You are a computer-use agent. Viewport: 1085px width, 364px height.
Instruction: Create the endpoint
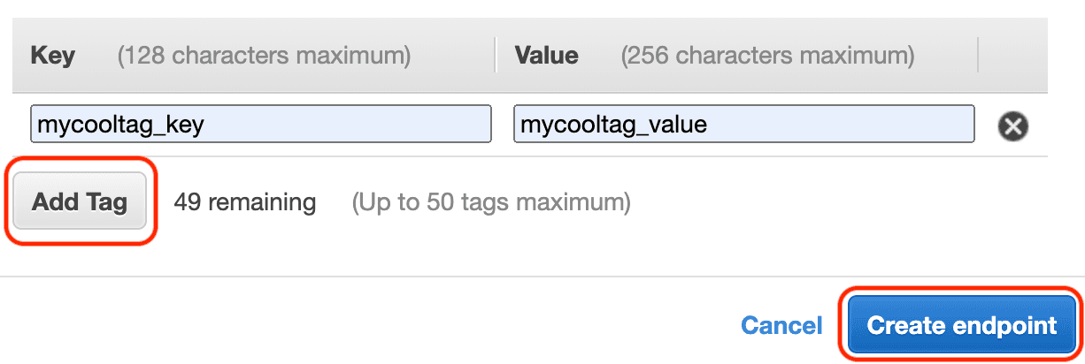pyautogui.click(x=962, y=325)
